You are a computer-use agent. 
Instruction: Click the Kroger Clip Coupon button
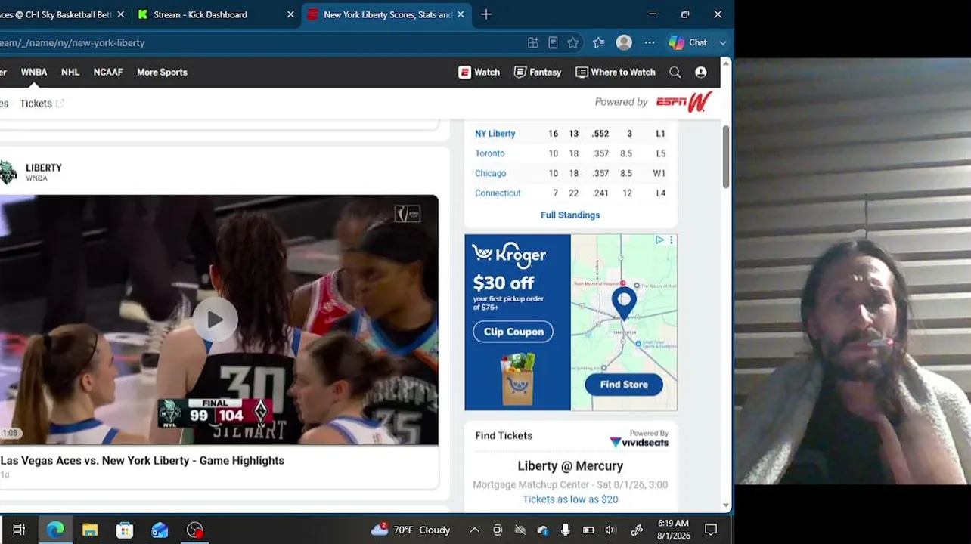coord(513,332)
